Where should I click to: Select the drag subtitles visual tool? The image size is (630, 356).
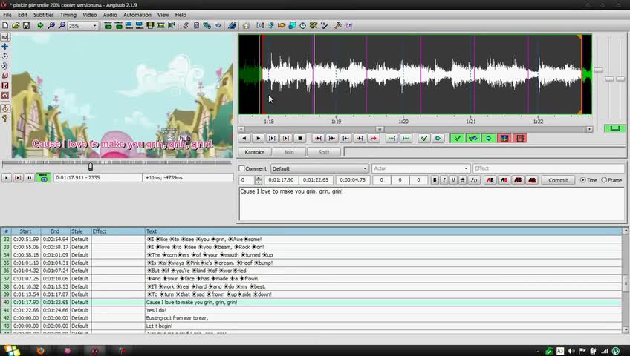click(x=5, y=47)
